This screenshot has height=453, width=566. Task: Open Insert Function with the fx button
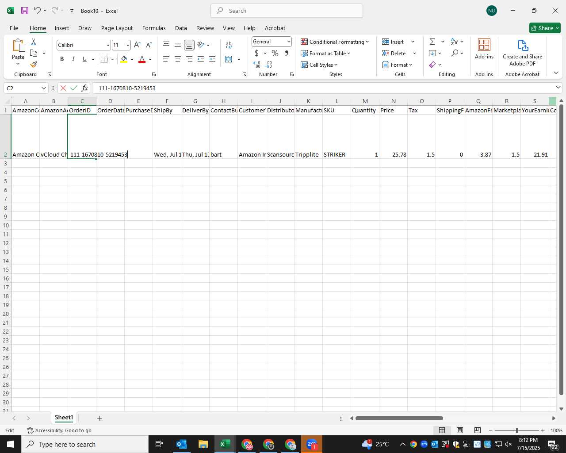coord(84,88)
